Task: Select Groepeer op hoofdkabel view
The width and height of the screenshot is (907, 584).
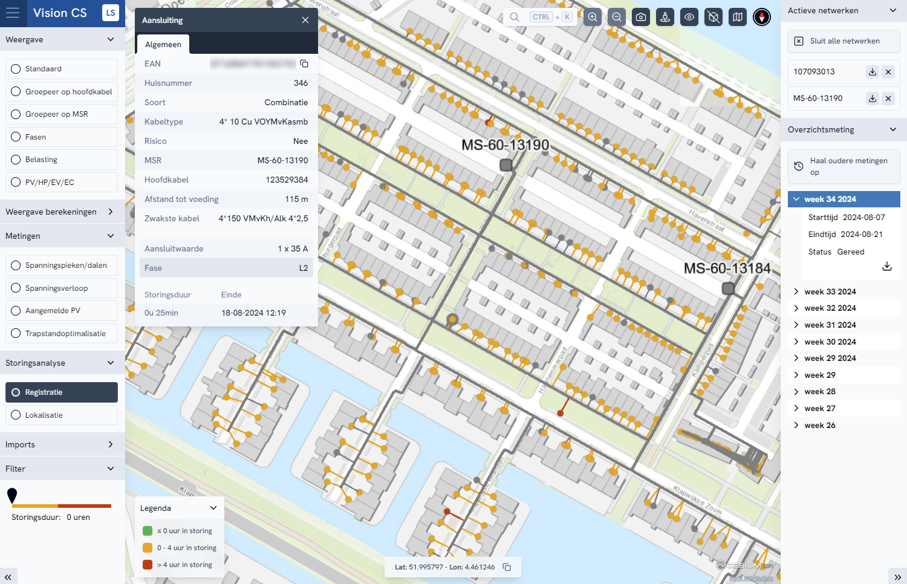Action: [62, 92]
